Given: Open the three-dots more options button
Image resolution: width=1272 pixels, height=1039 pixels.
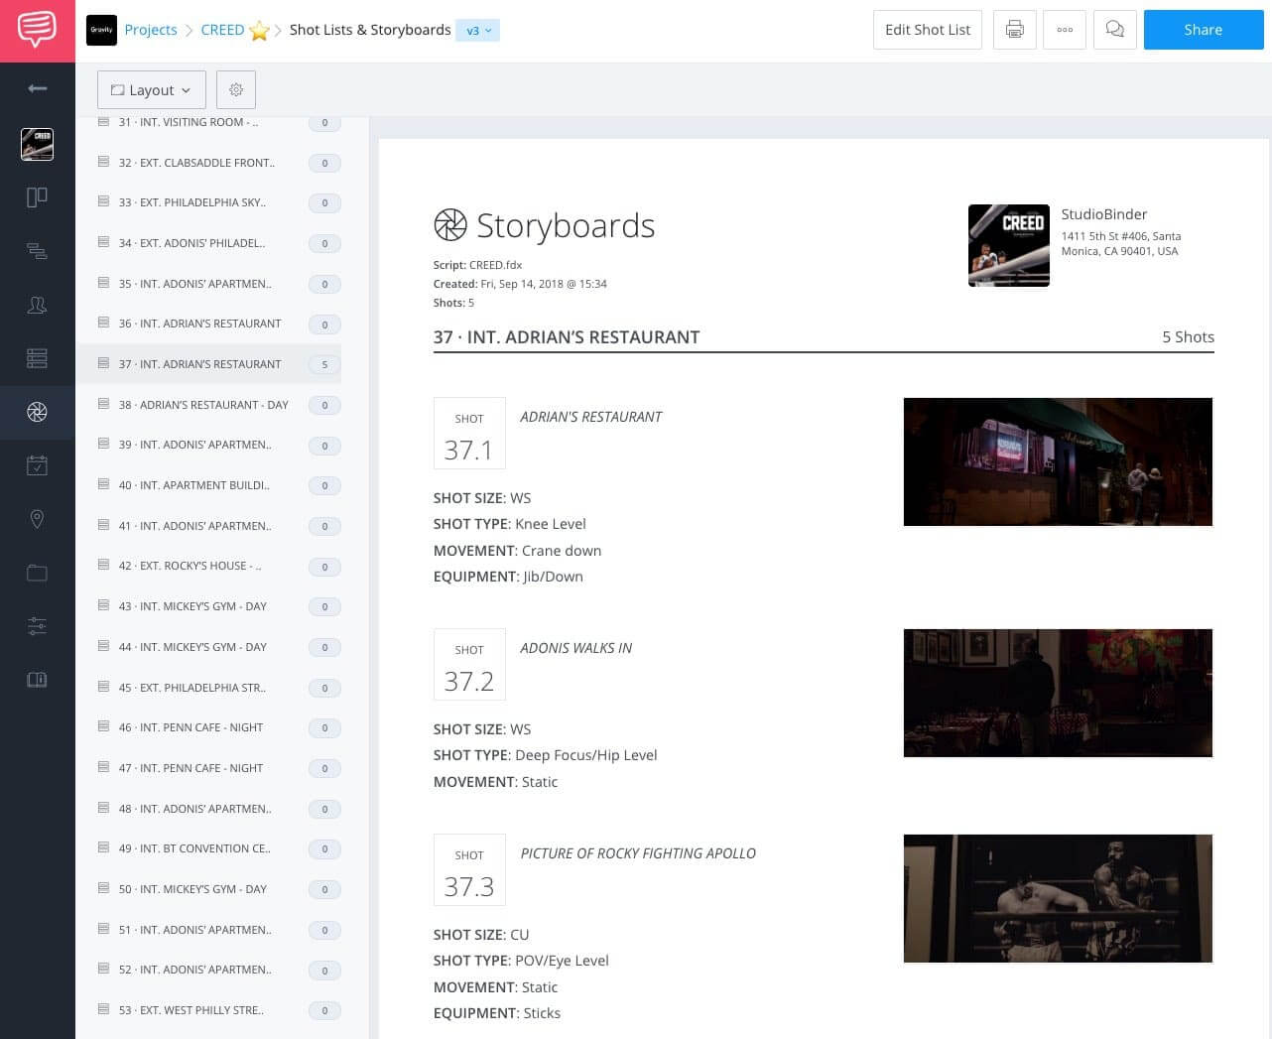Looking at the screenshot, I should (1065, 30).
